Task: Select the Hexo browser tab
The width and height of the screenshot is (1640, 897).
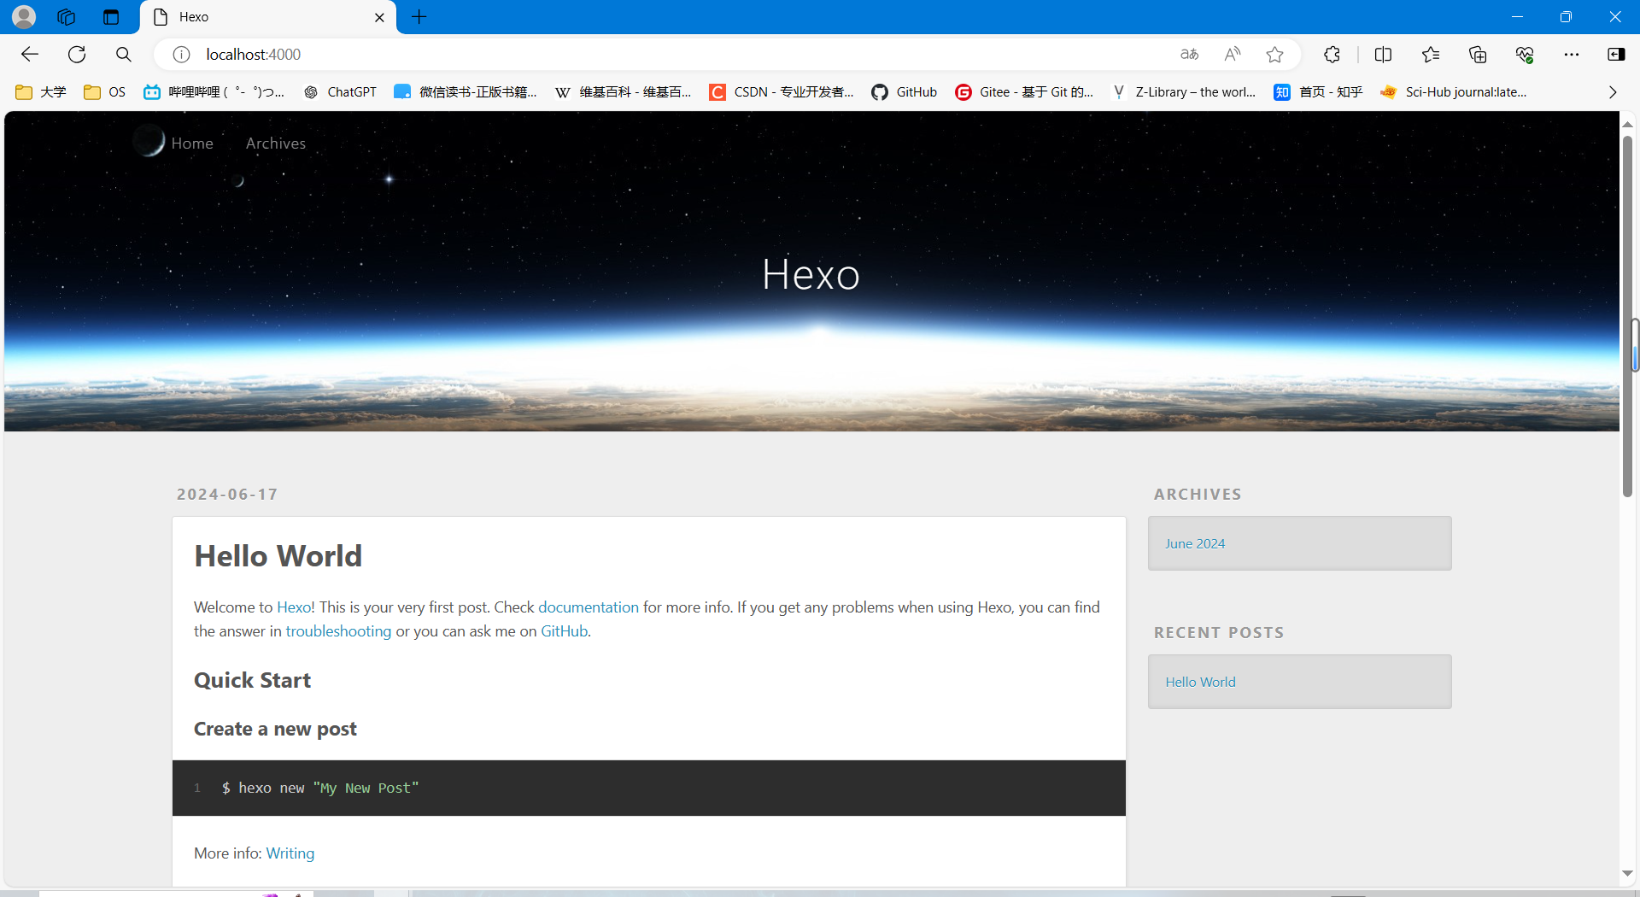Action: tap(268, 17)
